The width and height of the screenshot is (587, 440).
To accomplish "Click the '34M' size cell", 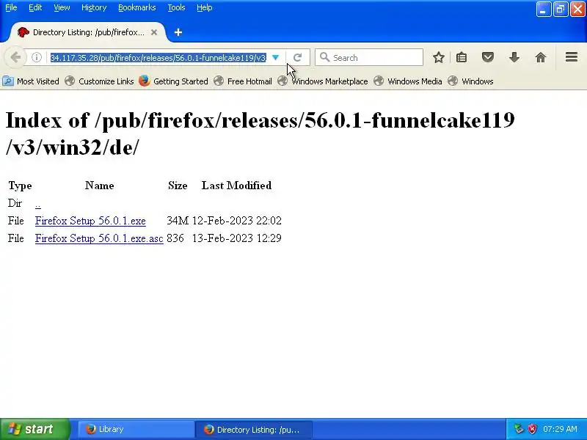I will (x=178, y=221).
